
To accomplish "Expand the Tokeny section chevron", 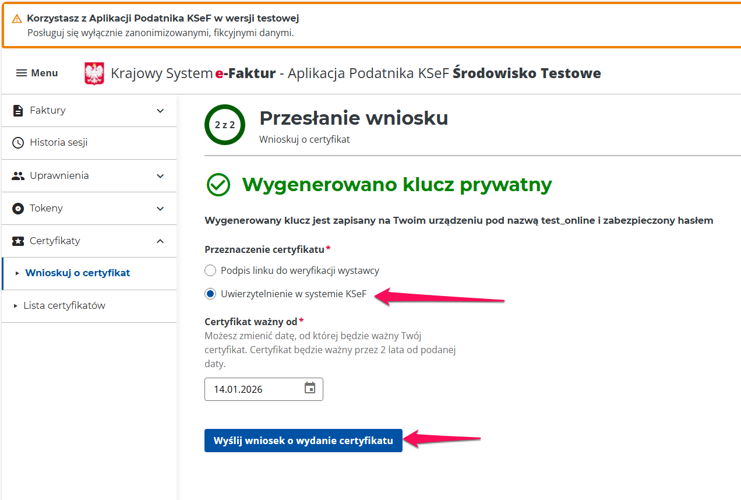I will (x=160, y=209).
